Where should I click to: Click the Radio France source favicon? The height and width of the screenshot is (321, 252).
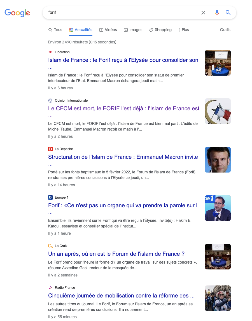(50, 288)
